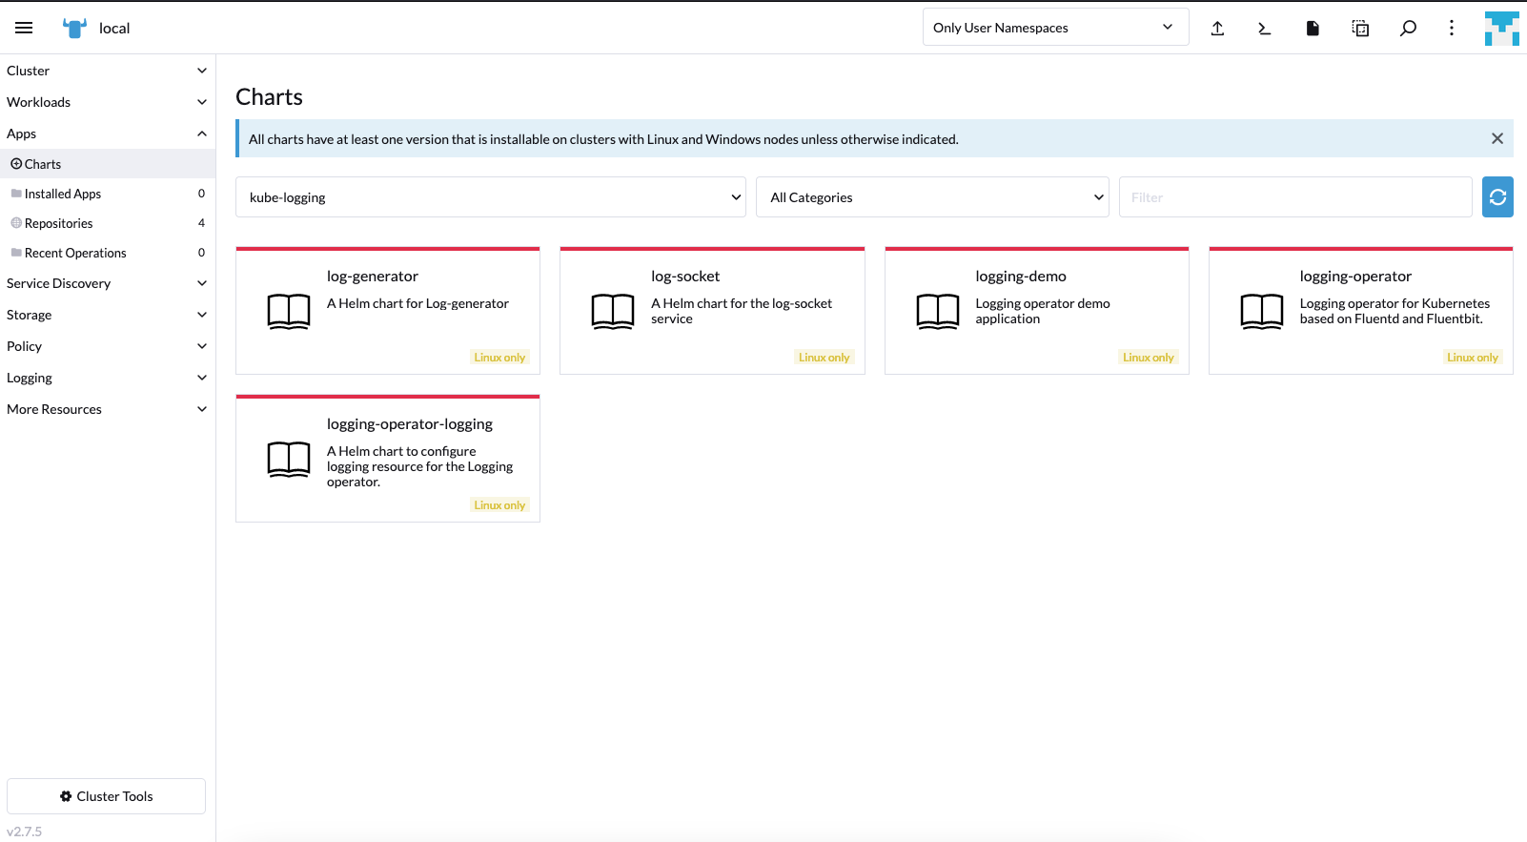This screenshot has width=1527, height=842.
Task: Click the Cluster Tools gear icon
Action: click(66, 796)
